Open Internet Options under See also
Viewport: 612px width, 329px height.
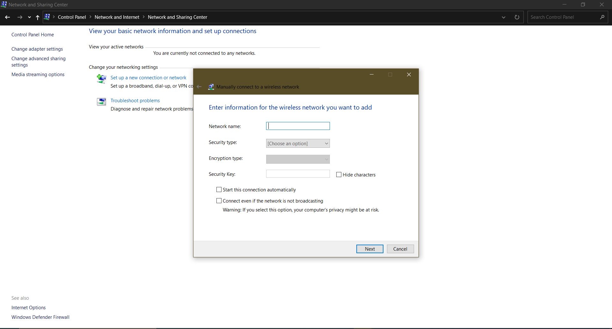point(28,308)
